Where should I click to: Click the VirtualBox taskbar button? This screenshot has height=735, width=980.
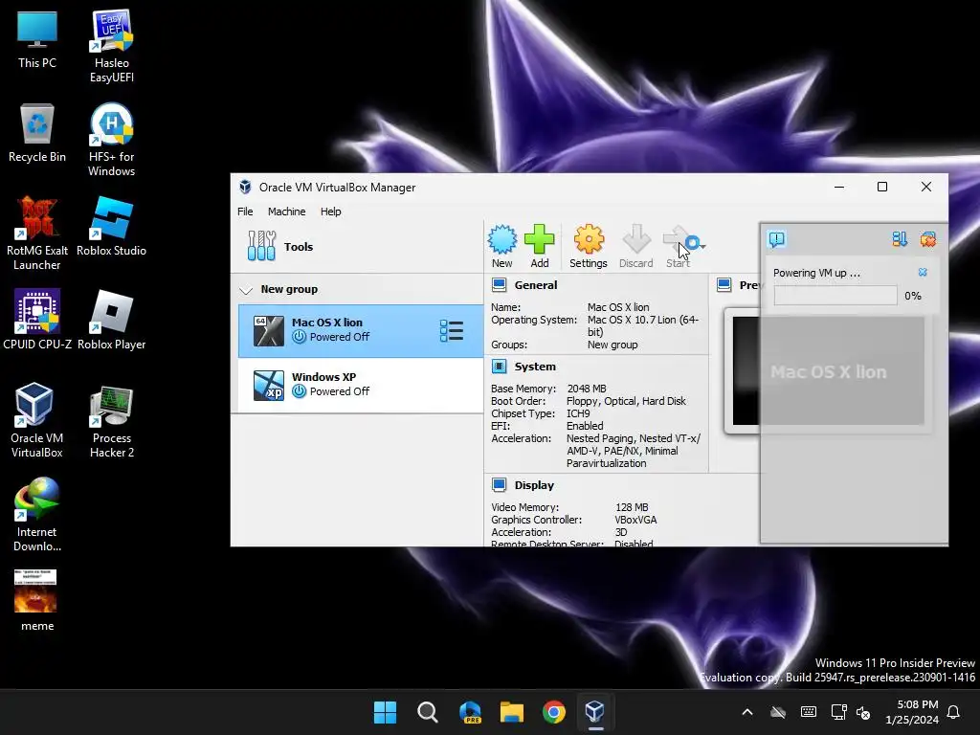[595, 712]
